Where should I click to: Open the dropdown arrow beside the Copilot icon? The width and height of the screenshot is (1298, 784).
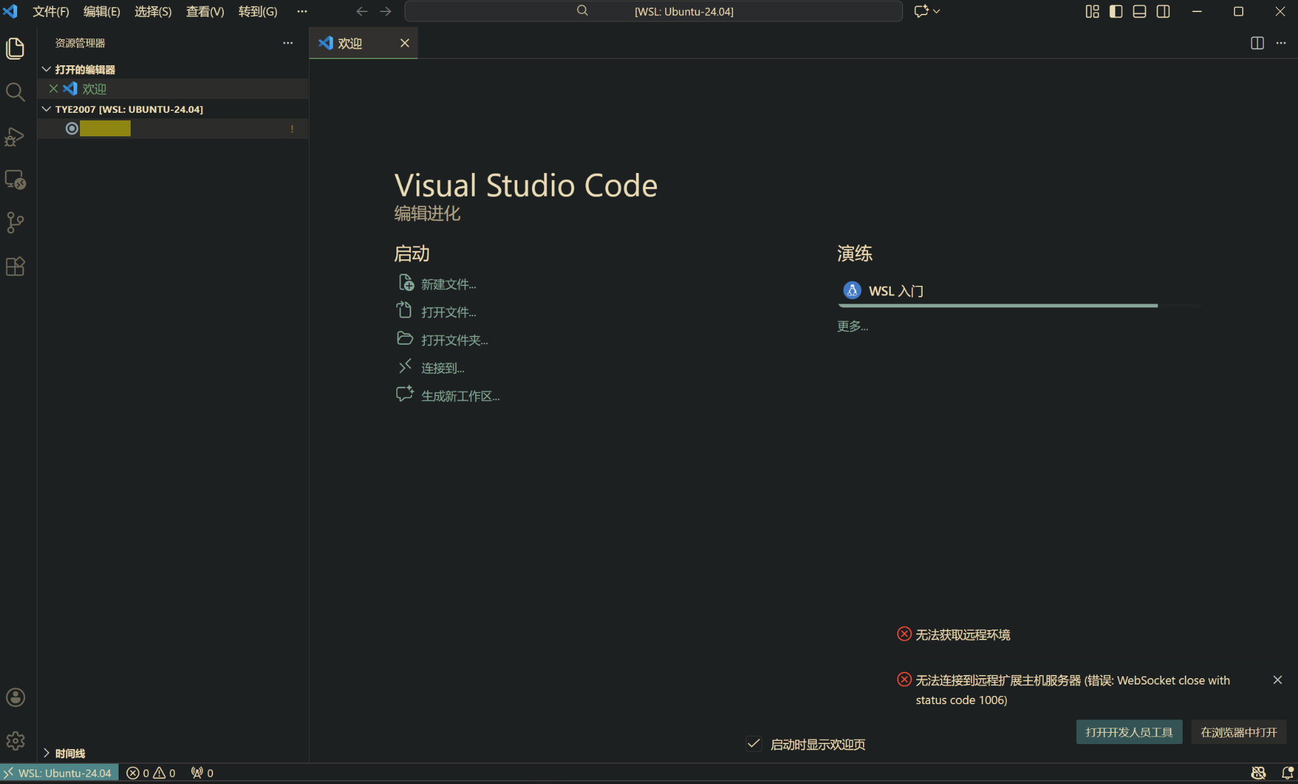click(937, 11)
